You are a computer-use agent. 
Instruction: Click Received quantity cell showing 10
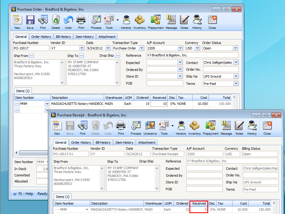point(159,104)
